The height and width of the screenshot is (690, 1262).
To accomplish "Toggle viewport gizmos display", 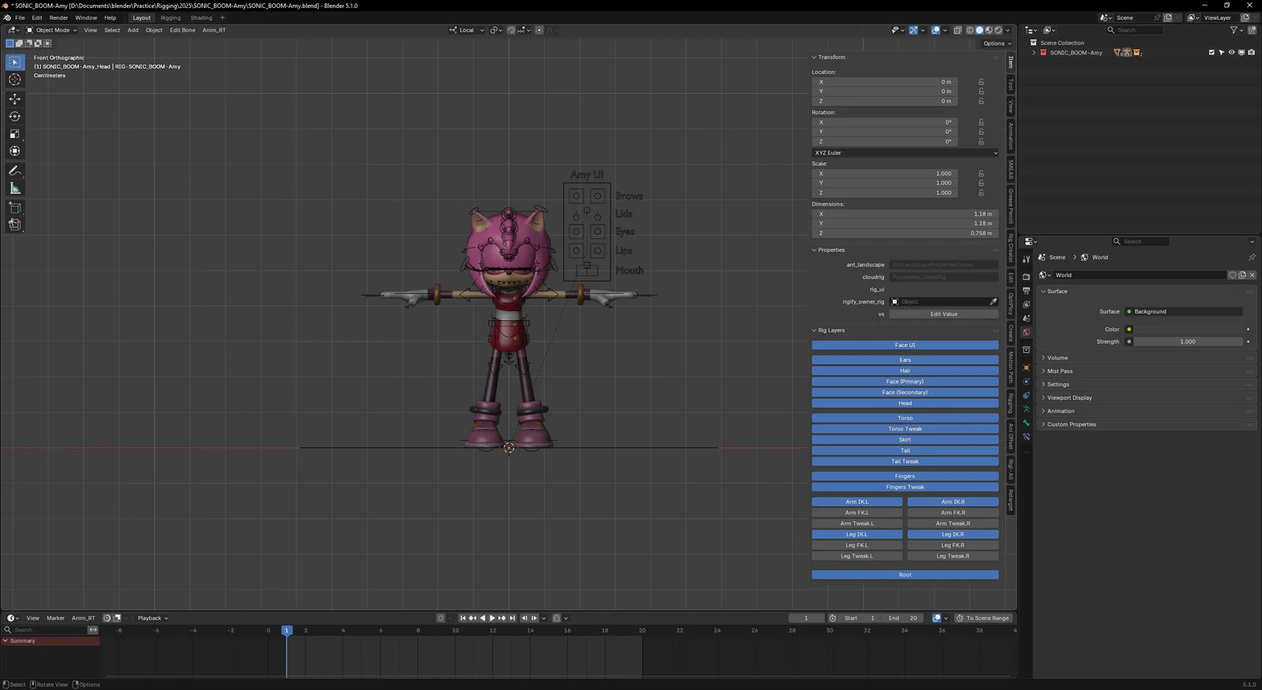I will [x=913, y=30].
